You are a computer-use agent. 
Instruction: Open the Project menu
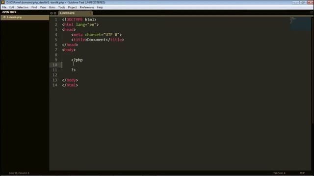[x=72, y=7]
